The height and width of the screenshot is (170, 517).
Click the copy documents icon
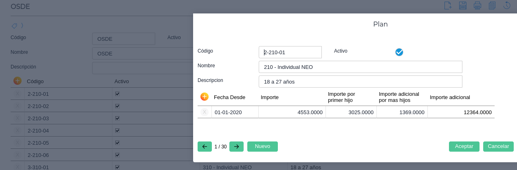(x=492, y=6)
